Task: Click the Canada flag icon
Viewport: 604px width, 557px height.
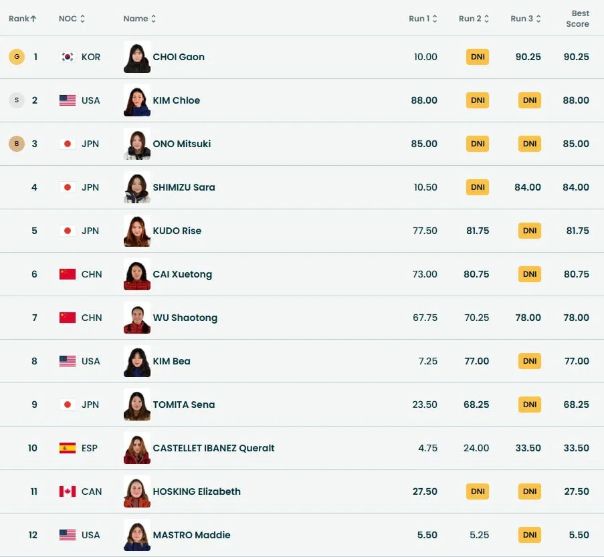Action: (68, 491)
